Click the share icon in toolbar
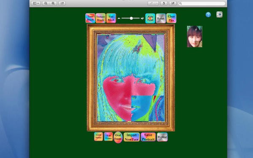The image size is (253, 158). click(62, 3)
